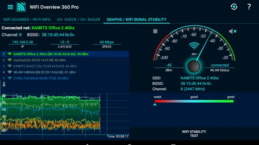This screenshot has width=259, height=145.
Task: Stop the signal measurement square button
Action: coord(155,31)
